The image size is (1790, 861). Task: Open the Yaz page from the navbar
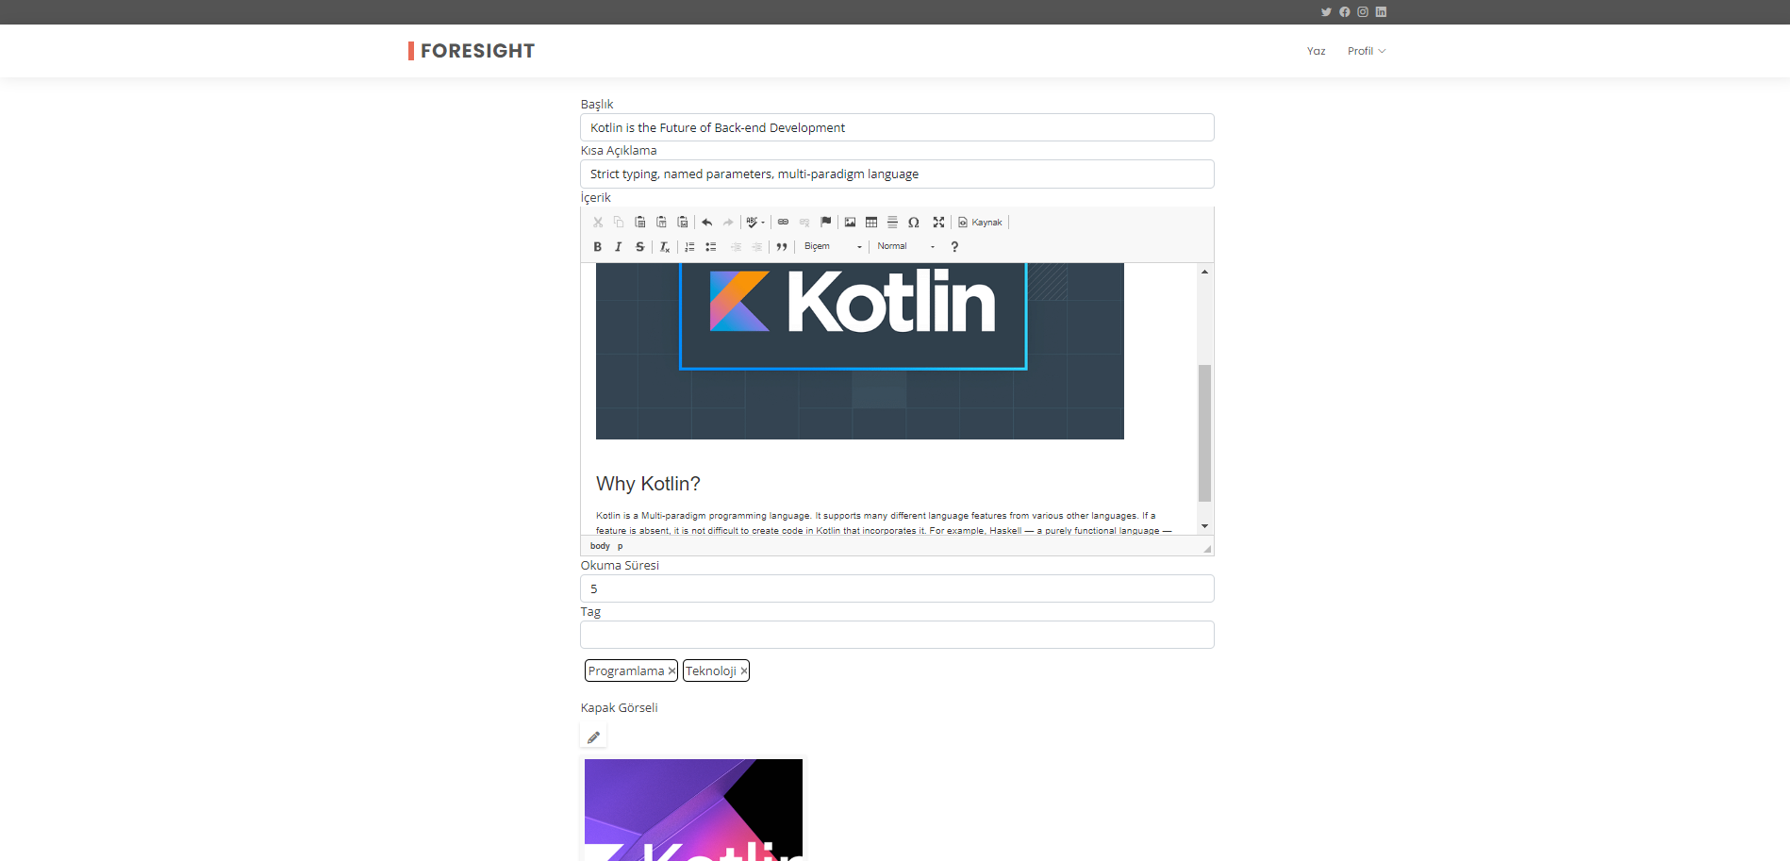pyautogui.click(x=1315, y=51)
